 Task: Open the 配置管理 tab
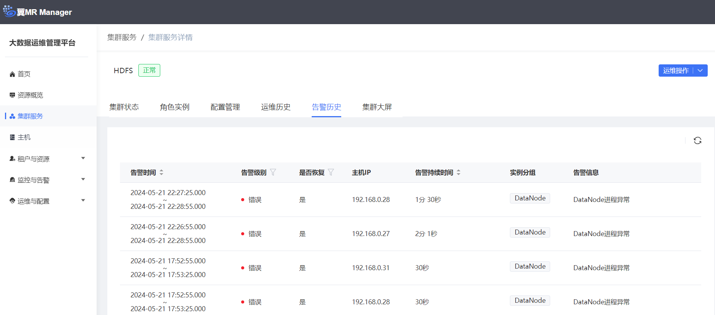point(225,107)
